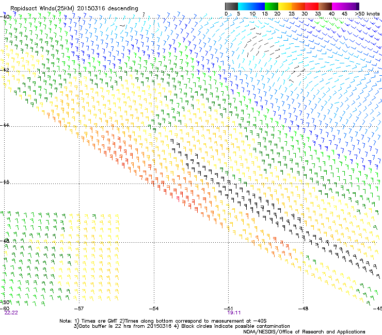This screenshot has width=382, height=335.
Task: Click the blue 10-15 knots legend swatch
Action: click(x=258, y=6)
